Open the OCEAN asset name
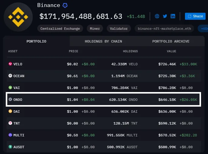The height and width of the screenshot is (154, 208). click(x=19, y=76)
